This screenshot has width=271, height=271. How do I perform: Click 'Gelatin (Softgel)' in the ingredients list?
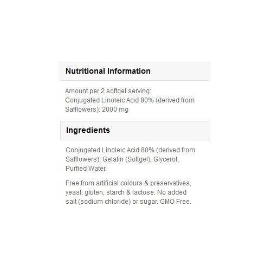127,159
